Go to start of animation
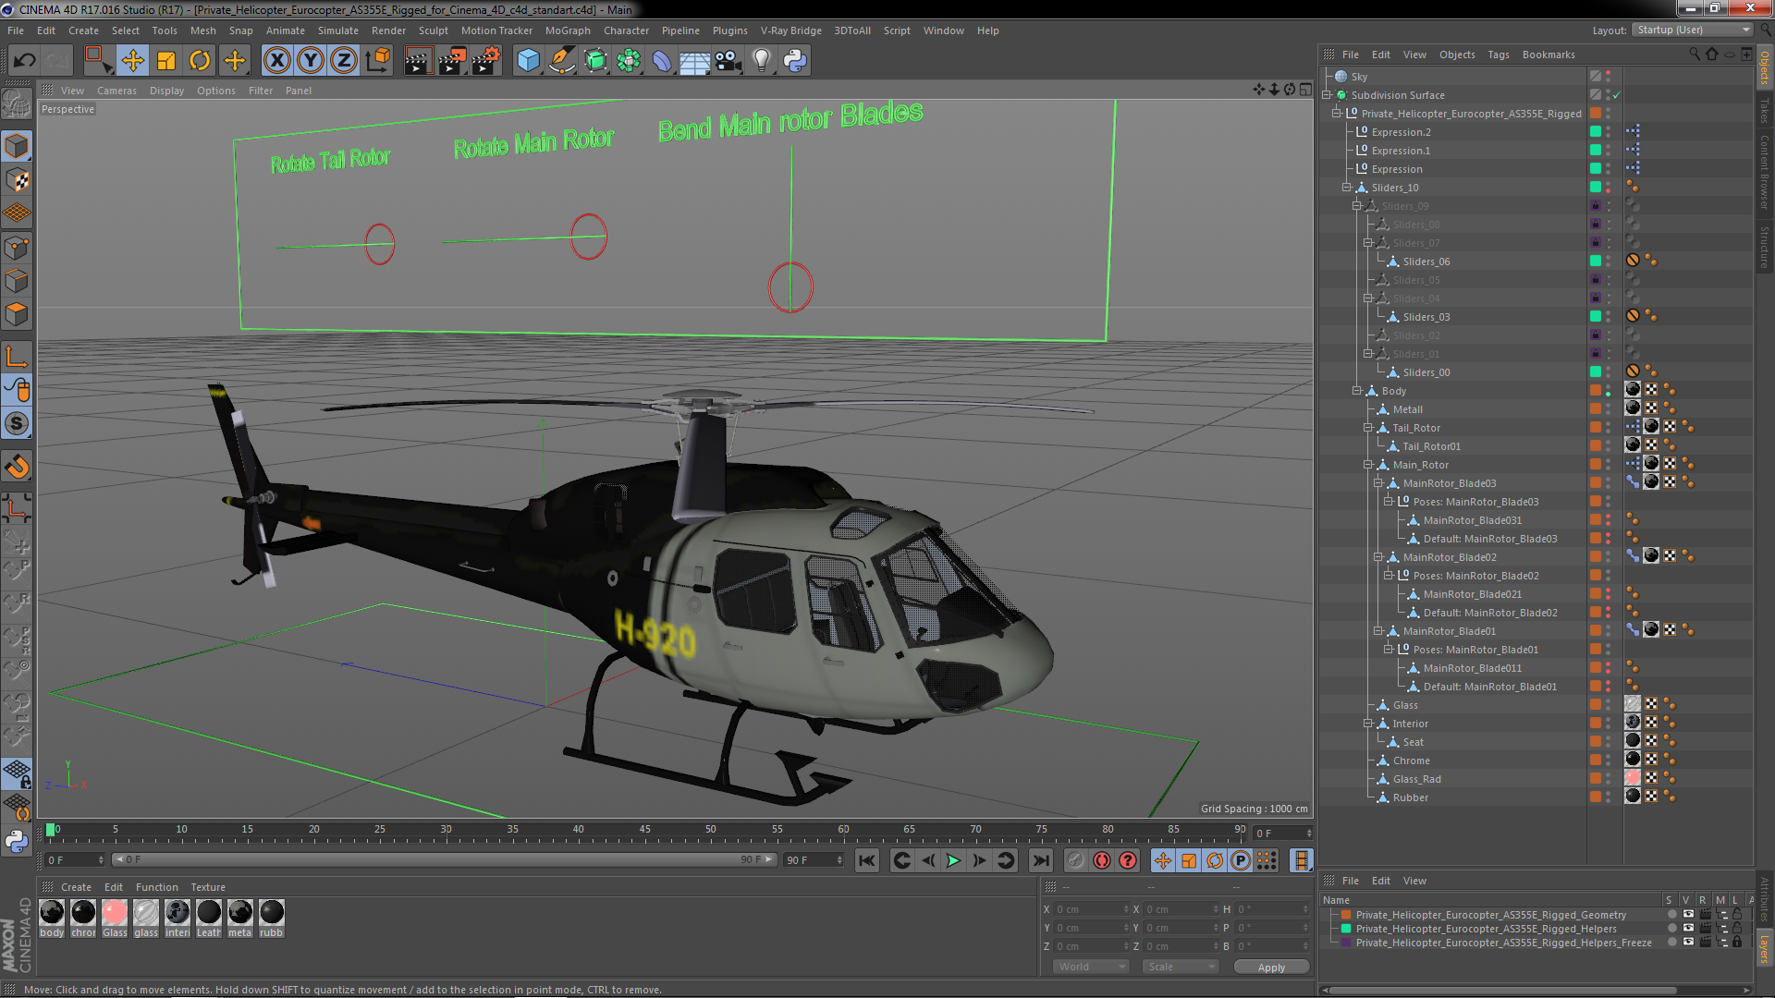The image size is (1775, 998). [x=866, y=860]
